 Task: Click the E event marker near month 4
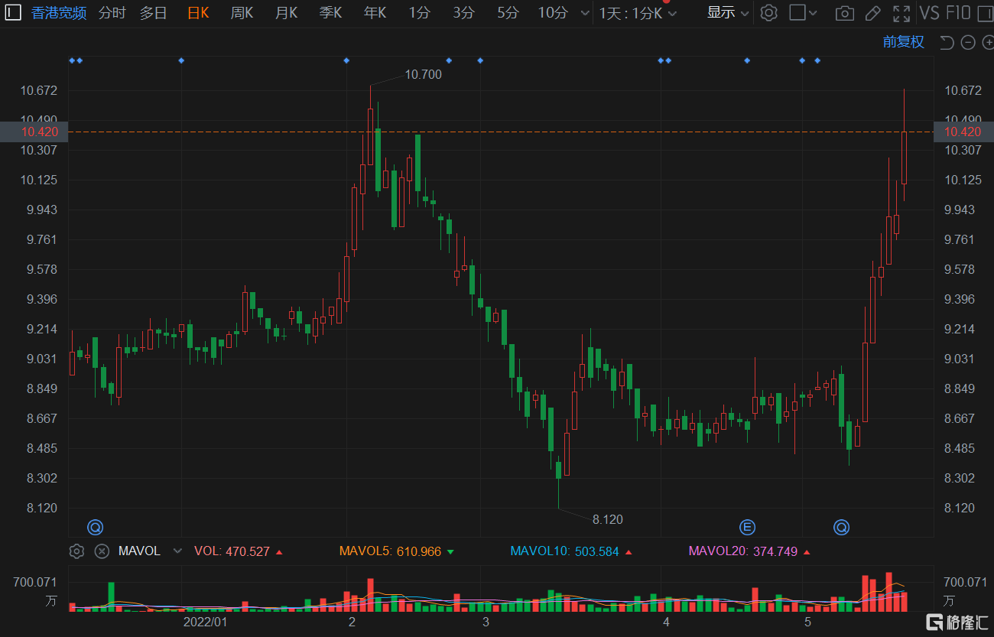point(748,527)
